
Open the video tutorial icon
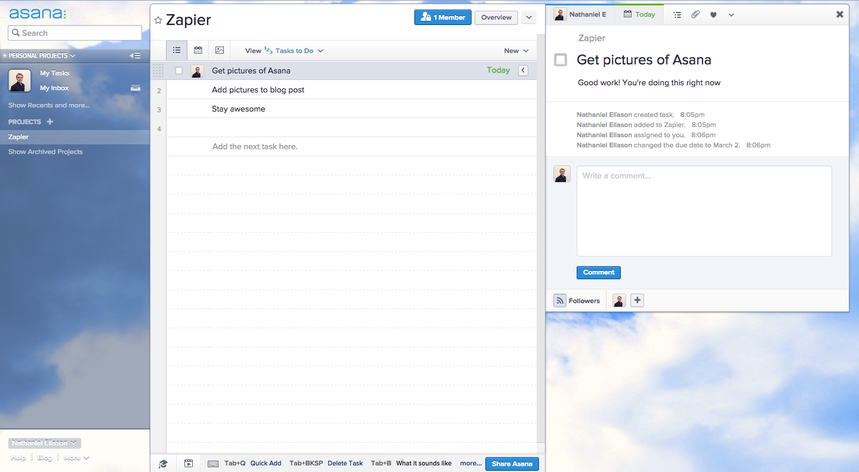coord(189,464)
